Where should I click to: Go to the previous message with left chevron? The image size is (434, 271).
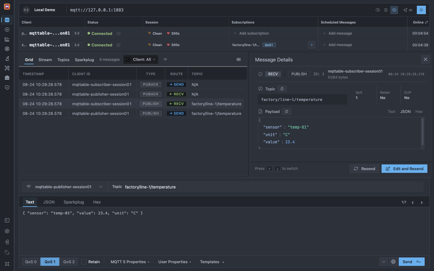point(413,202)
